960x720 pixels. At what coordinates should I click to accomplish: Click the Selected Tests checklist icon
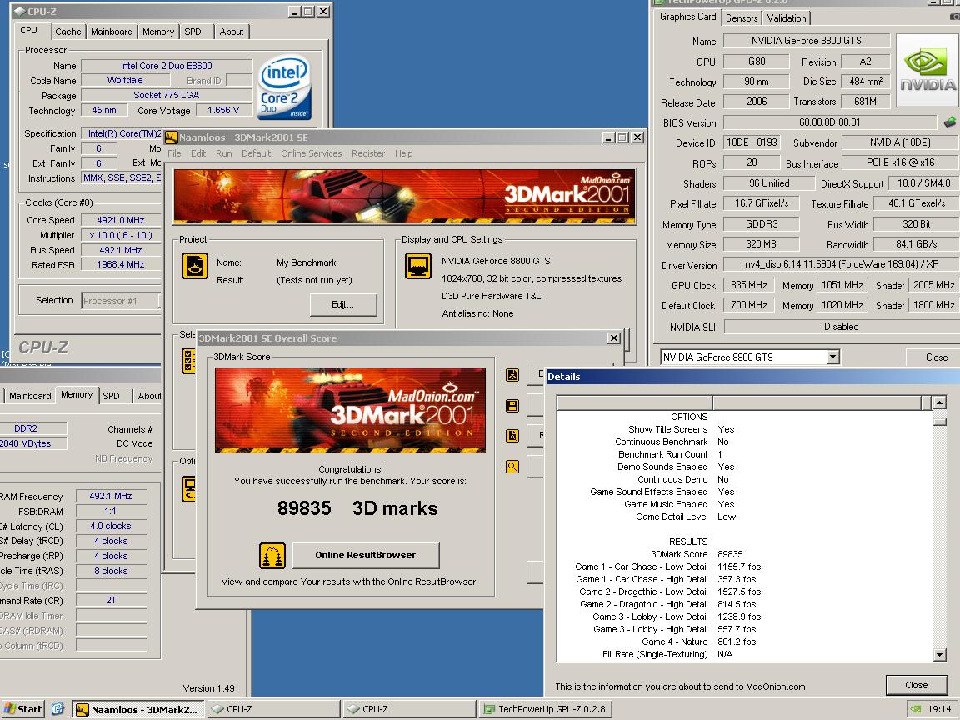tap(189, 361)
